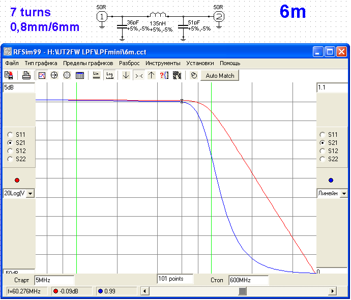This screenshot has width=351, height=300.
Task: Click the up arrow marker icon
Action: tap(151, 75)
